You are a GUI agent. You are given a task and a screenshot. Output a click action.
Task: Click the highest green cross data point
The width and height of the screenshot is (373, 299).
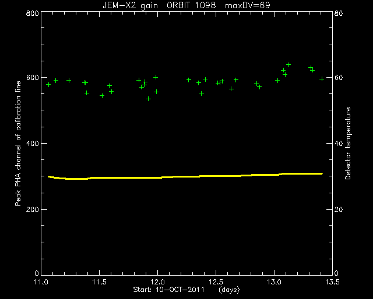pos(288,65)
